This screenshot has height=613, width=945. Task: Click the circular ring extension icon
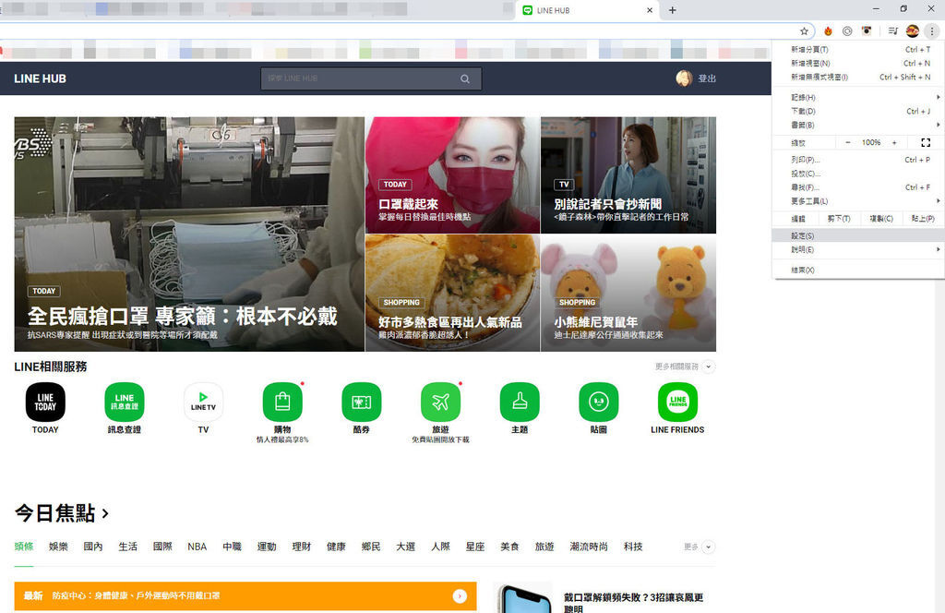coord(847,30)
